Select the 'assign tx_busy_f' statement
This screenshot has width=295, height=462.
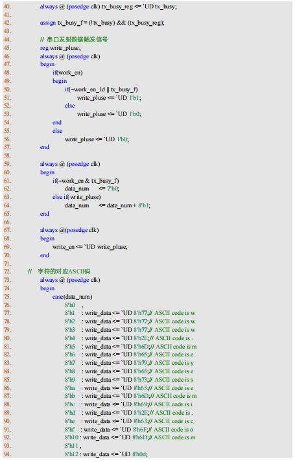click(x=102, y=23)
